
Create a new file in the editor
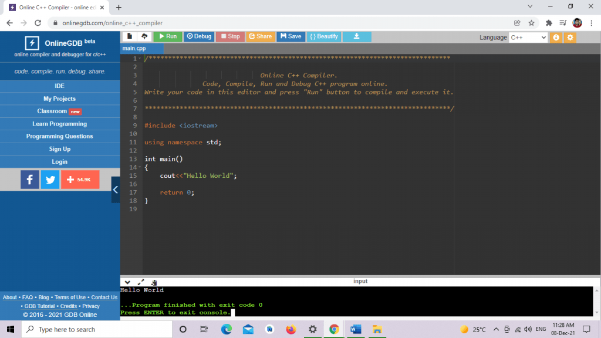[x=129, y=36]
